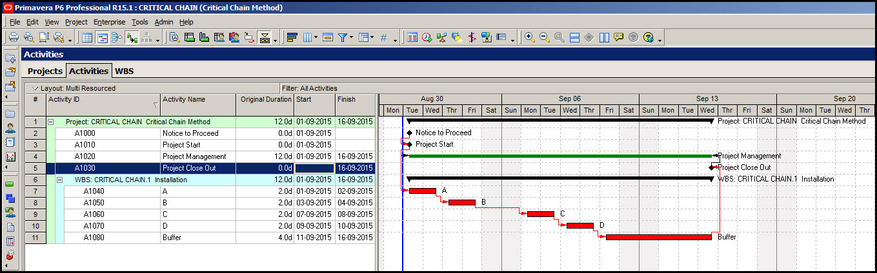Open the Edit menu

(32, 22)
